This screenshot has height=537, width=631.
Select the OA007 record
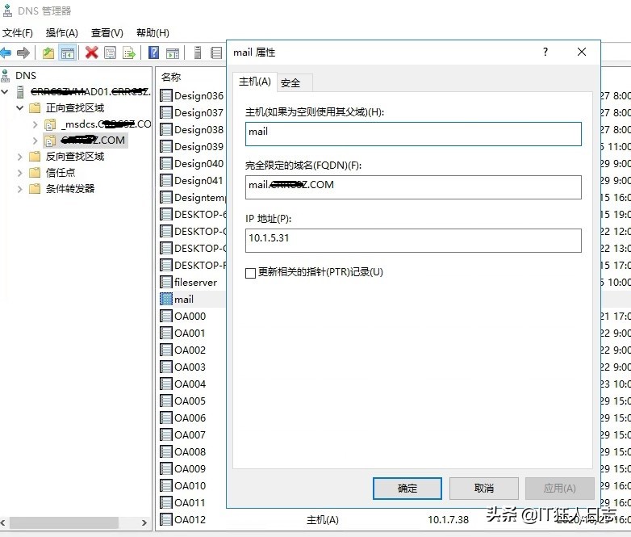[183, 434]
